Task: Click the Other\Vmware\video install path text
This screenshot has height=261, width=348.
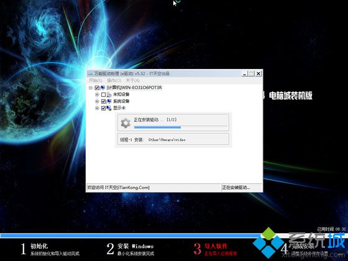Action: 167,140
